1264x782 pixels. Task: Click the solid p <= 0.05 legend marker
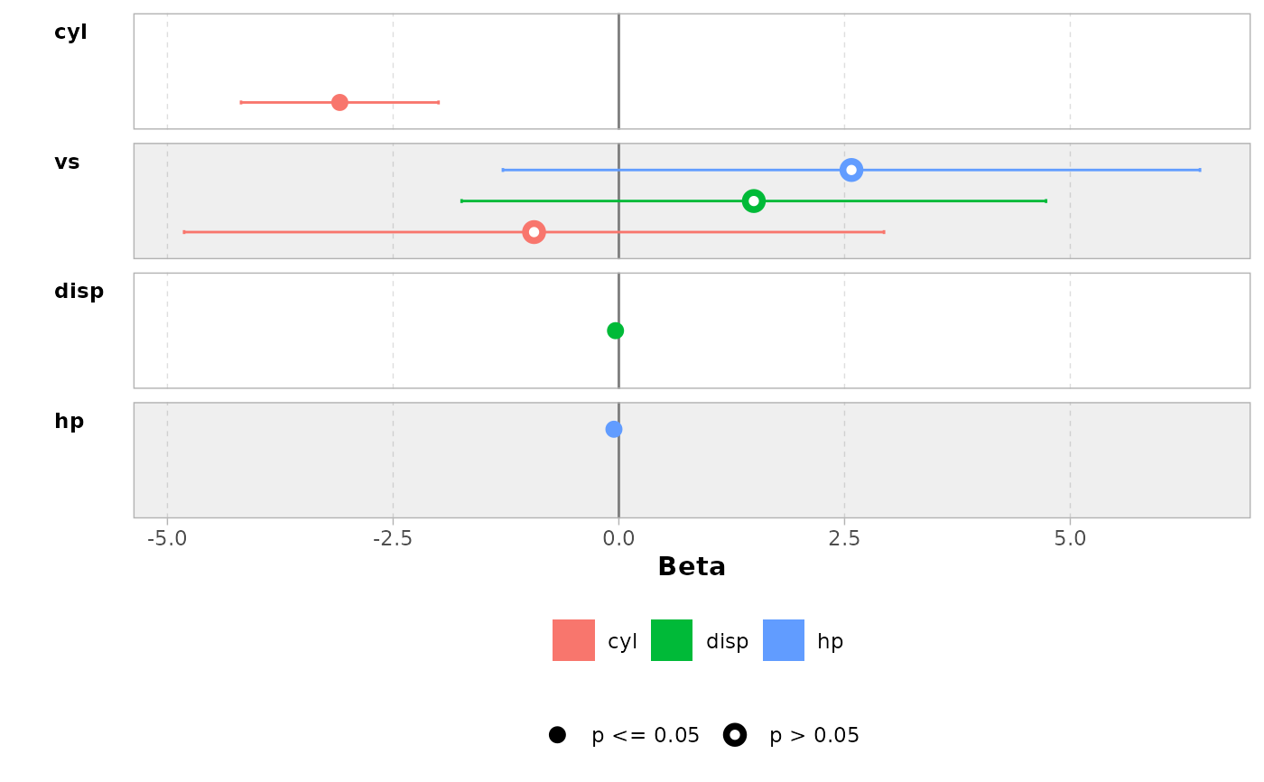(x=557, y=735)
